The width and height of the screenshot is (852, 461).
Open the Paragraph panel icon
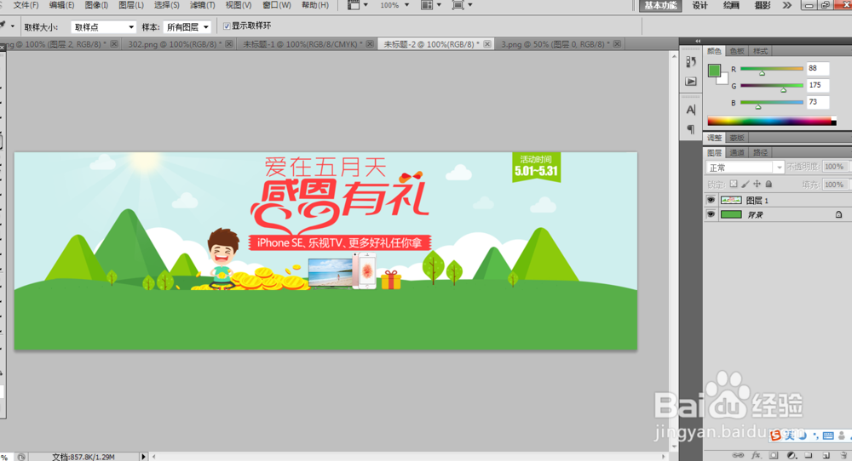pos(691,129)
